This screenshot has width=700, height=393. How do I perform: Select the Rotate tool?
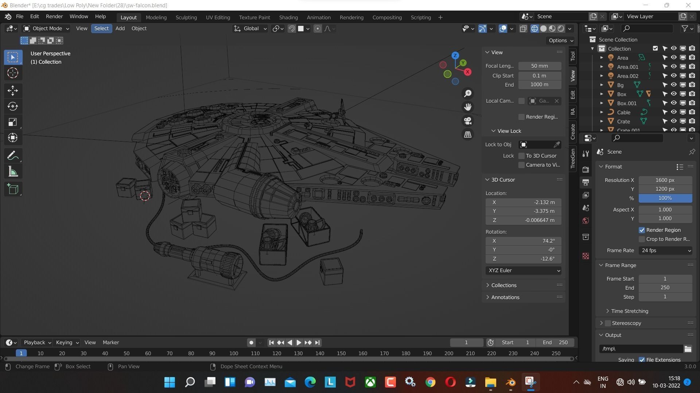point(13,106)
